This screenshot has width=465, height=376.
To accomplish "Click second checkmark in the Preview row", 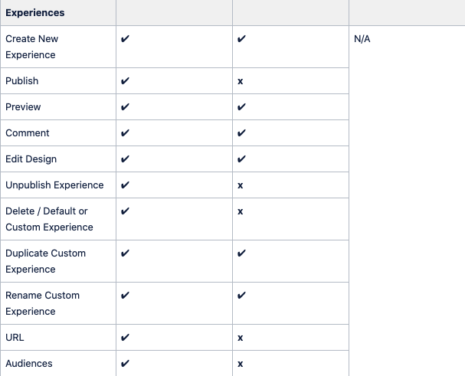I will pyautogui.click(x=241, y=106).
